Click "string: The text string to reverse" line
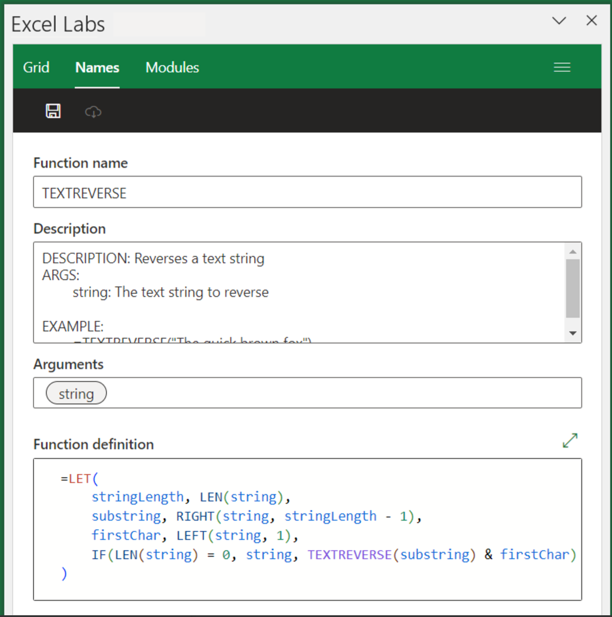The image size is (612, 617). point(170,293)
